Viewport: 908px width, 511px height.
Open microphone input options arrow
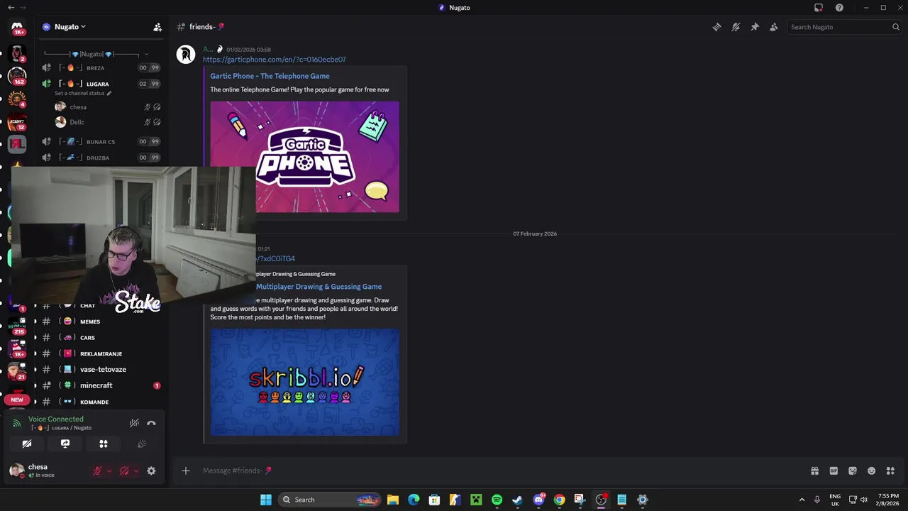[109, 471]
